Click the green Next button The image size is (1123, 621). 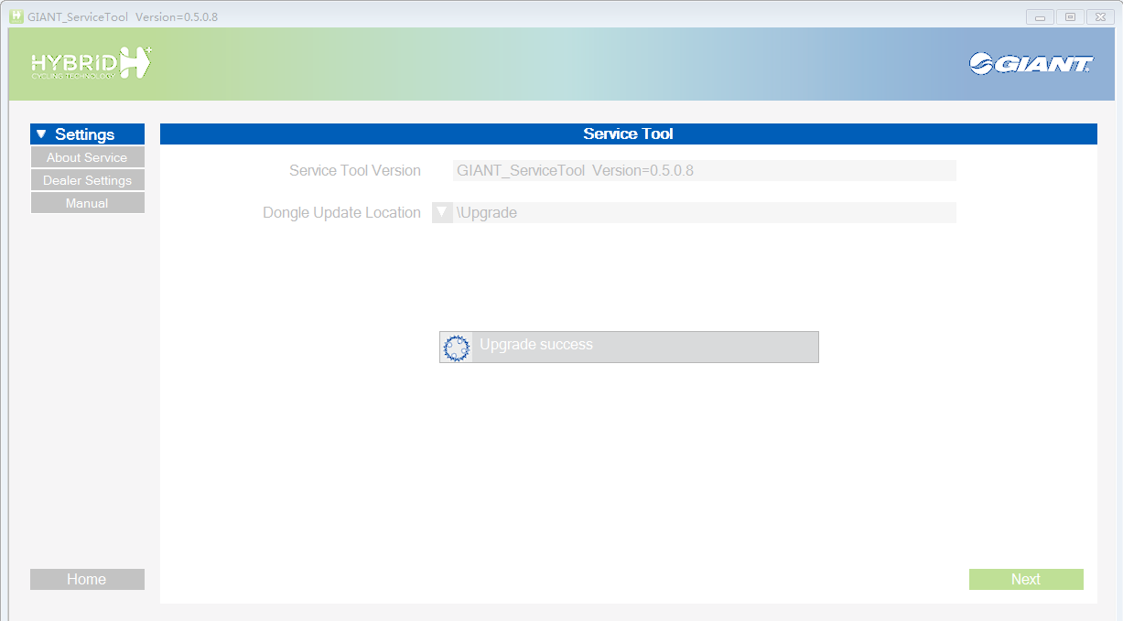click(x=1026, y=579)
